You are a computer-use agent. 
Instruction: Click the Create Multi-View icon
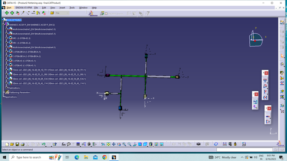point(140,145)
